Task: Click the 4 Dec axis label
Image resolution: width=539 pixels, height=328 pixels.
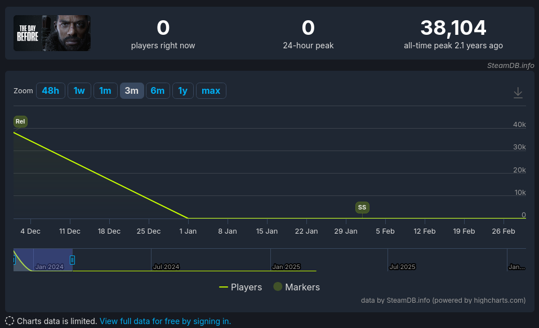Action: tap(30, 231)
